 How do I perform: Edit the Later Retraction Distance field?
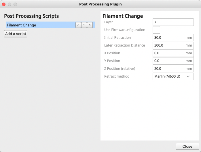coord(169,45)
